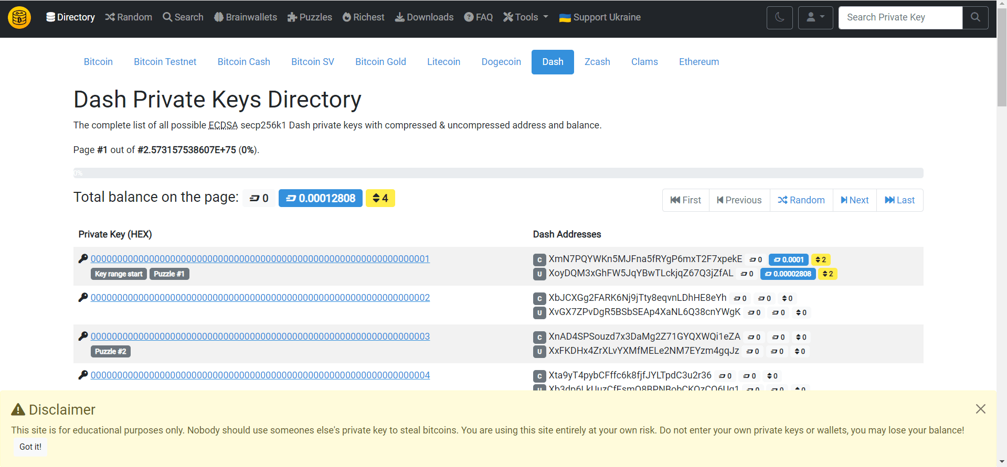Open the Tools dropdown menu
Viewport: 1007px width, 467px height.
point(525,17)
